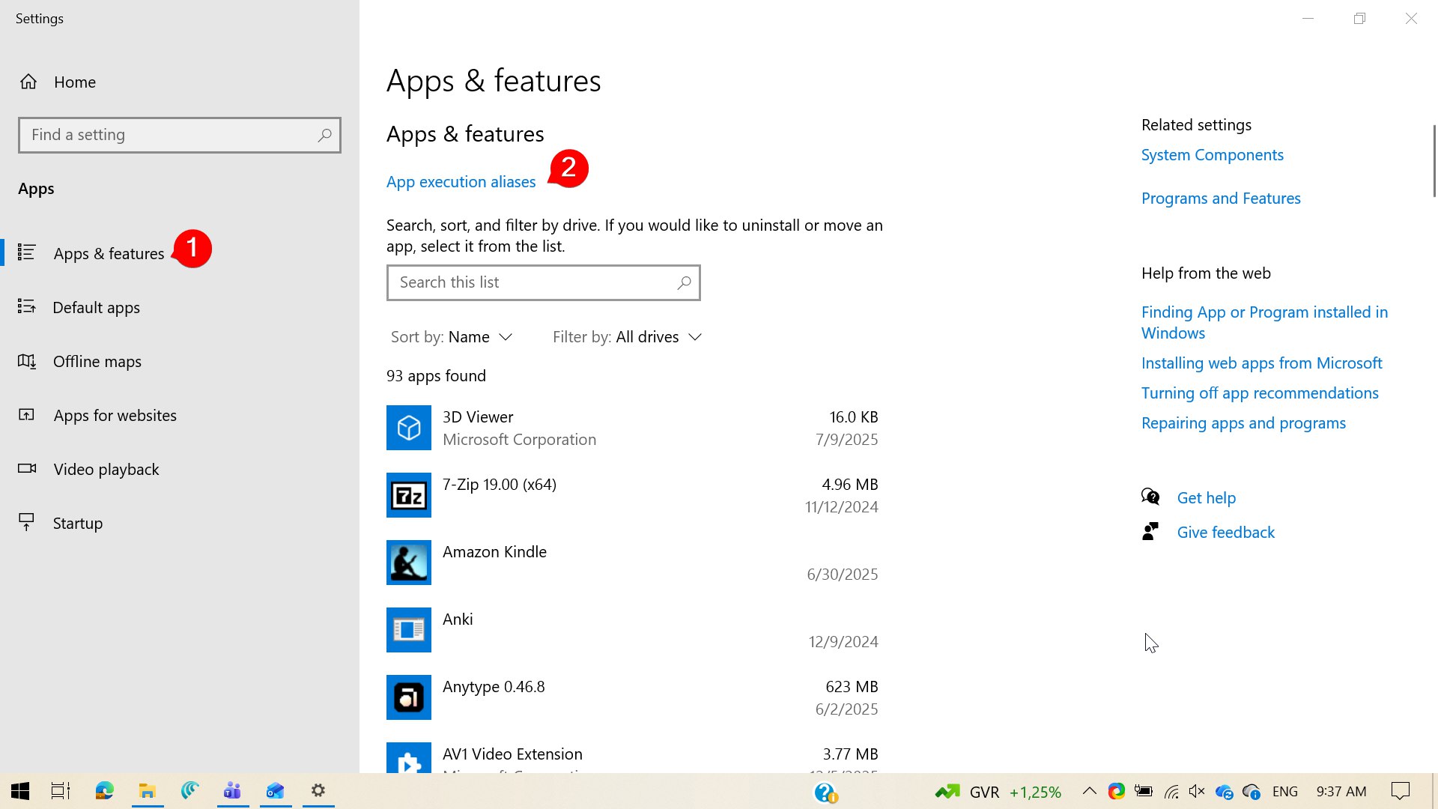1438x809 pixels.
Task: Open the Windows Start menu
Action: point(20,791)
